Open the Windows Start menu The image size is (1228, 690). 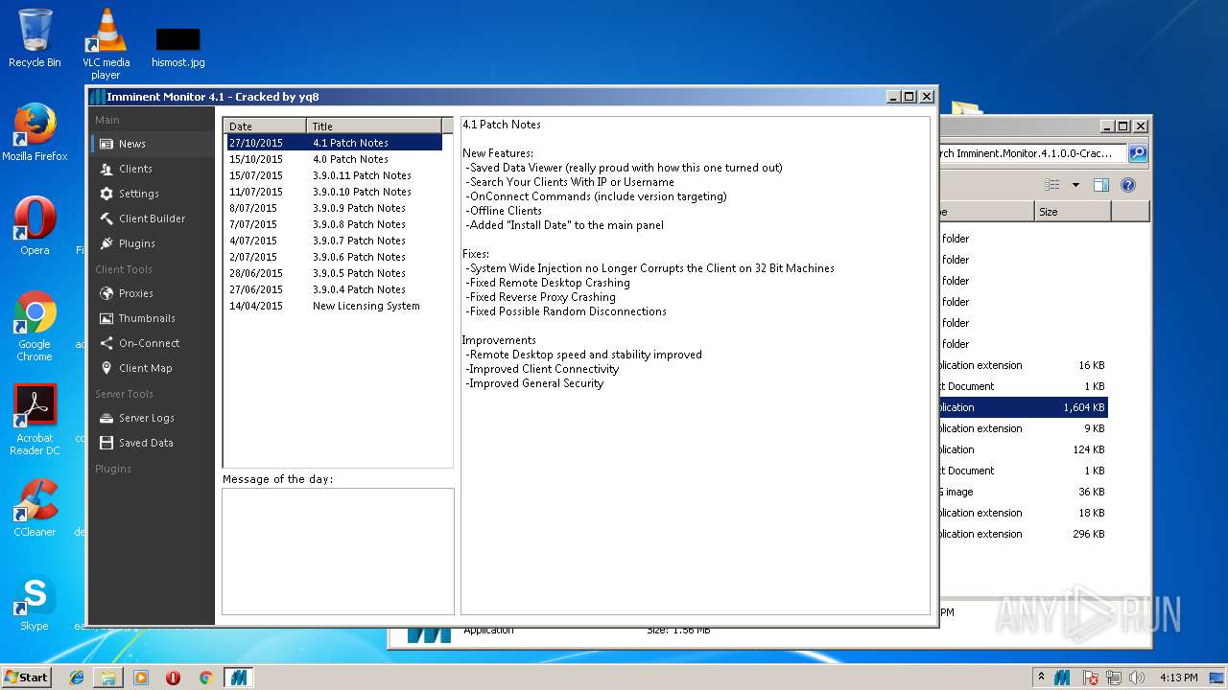[27, 677]
